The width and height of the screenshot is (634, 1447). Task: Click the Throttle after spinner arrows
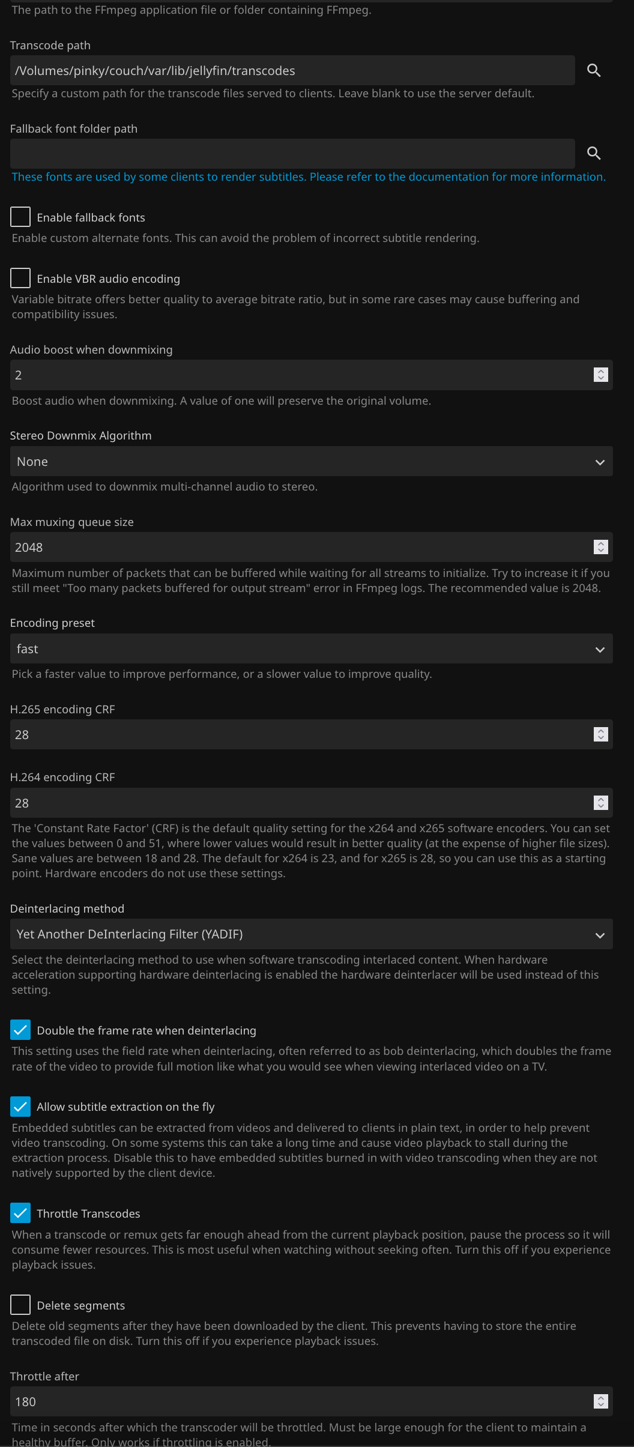pos(600,1401)
